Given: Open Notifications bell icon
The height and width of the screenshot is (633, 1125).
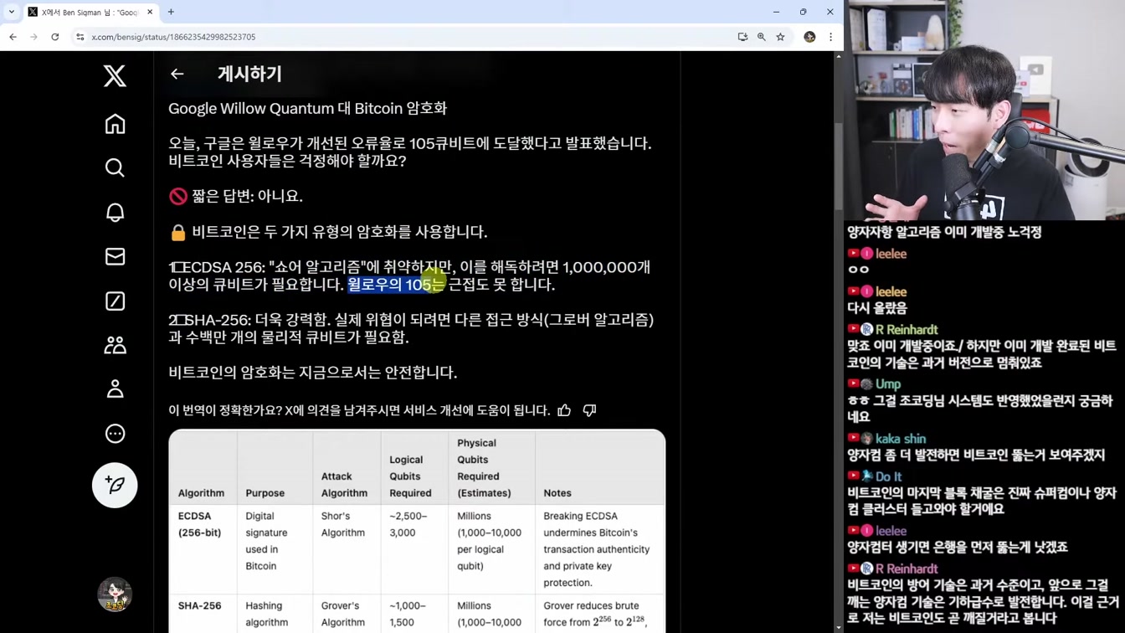Looking at the screenshot, I should point(115,212).
